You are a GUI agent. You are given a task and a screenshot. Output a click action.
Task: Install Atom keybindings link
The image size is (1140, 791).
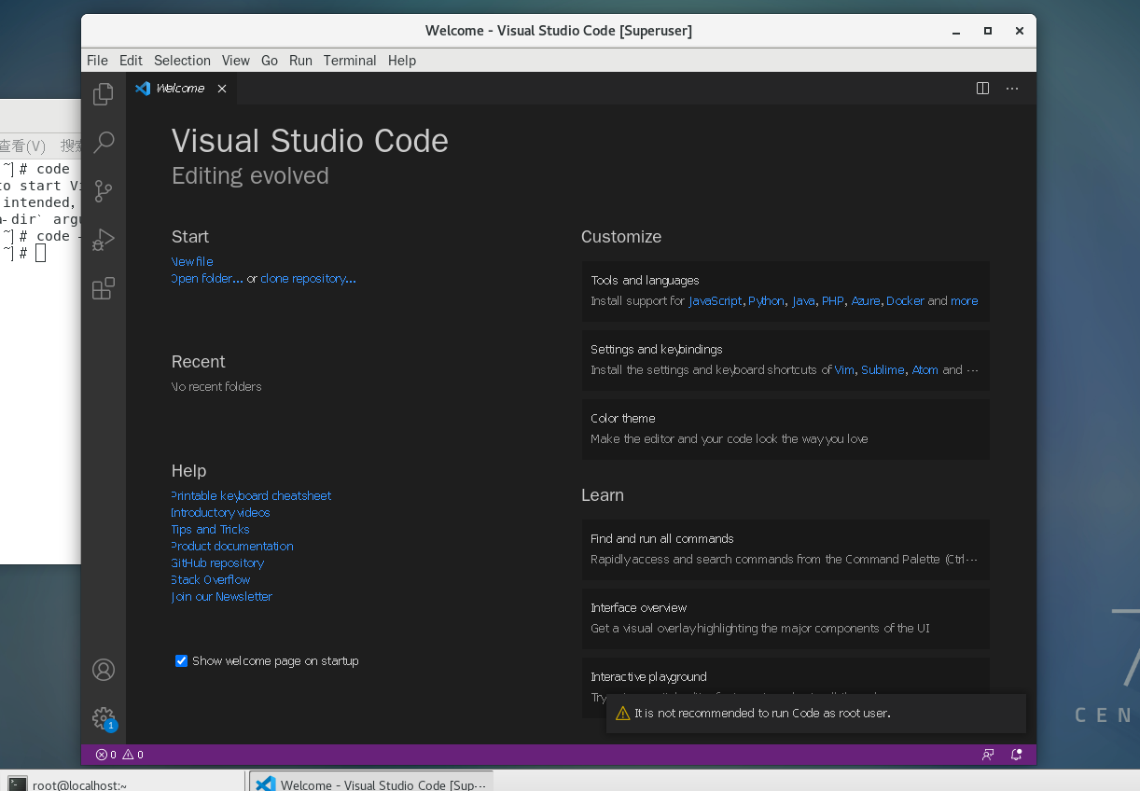click(925, 370)
